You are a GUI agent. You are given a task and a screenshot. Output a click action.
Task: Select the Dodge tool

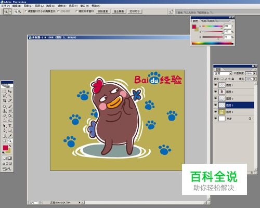point(10,120)
